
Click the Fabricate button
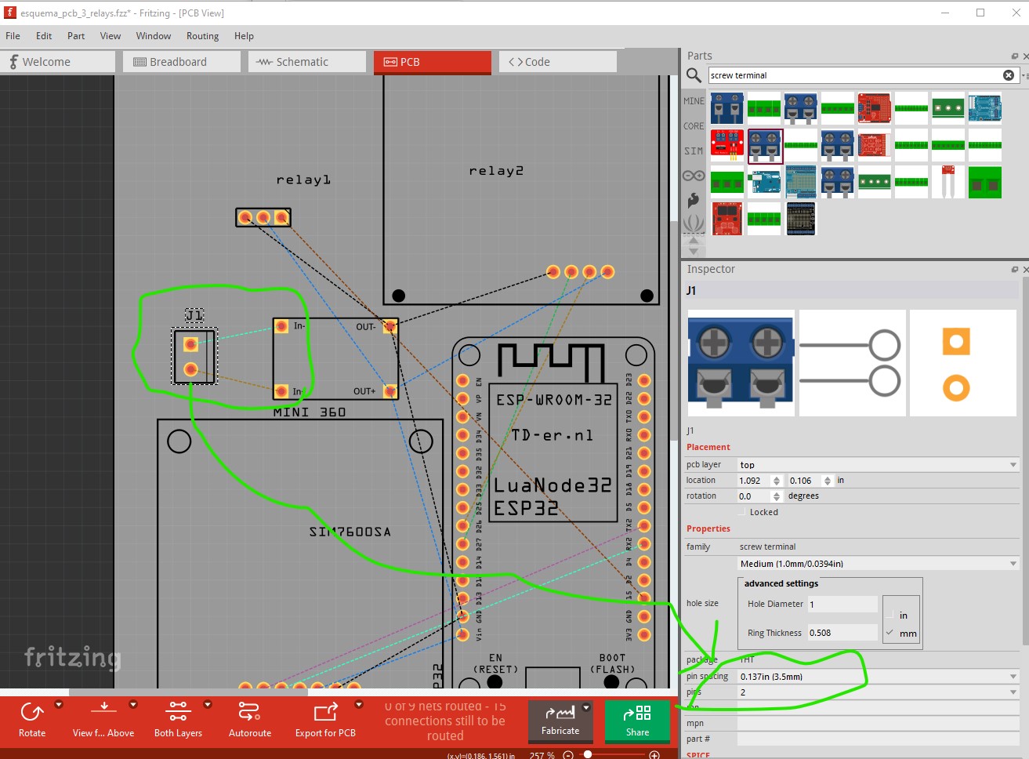coord(560,721)
